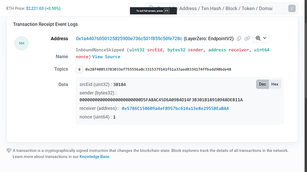This screenshot has width=307, height=172.
Task: Click the topic 0 hash value
Action: point(158,69)
